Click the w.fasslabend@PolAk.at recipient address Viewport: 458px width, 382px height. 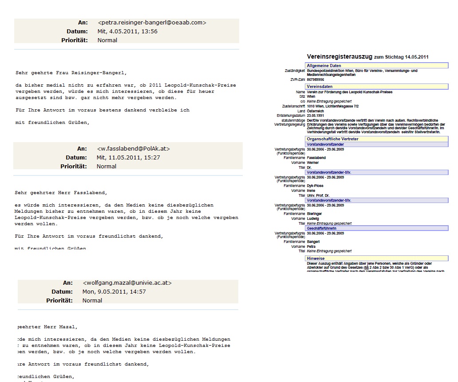(133, 149)
